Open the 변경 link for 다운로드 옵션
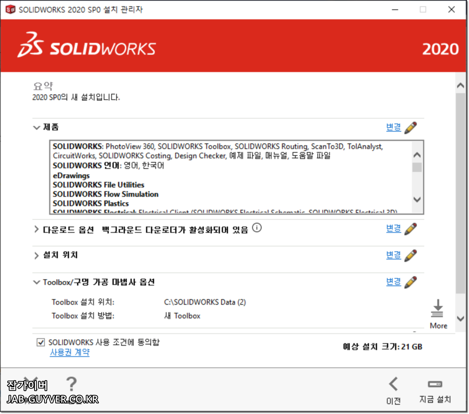This screenshot has width=469, height=414. (x=393, y=228)
